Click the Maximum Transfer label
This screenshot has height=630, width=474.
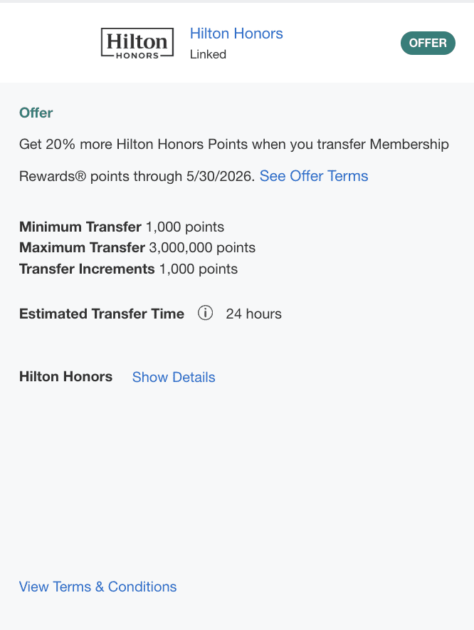point(82,248)
